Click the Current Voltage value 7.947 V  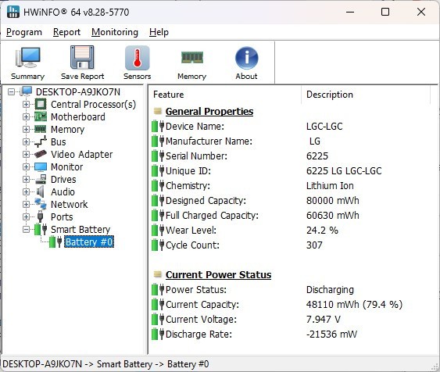pyautogui.click(x=324, y=320)
